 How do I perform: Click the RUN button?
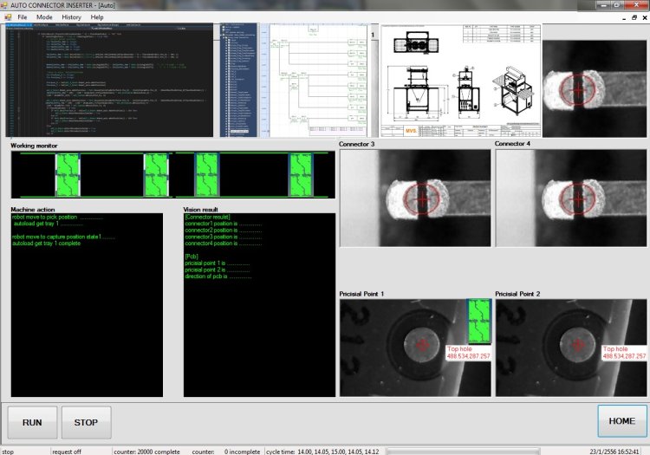[x=33, y=422]
